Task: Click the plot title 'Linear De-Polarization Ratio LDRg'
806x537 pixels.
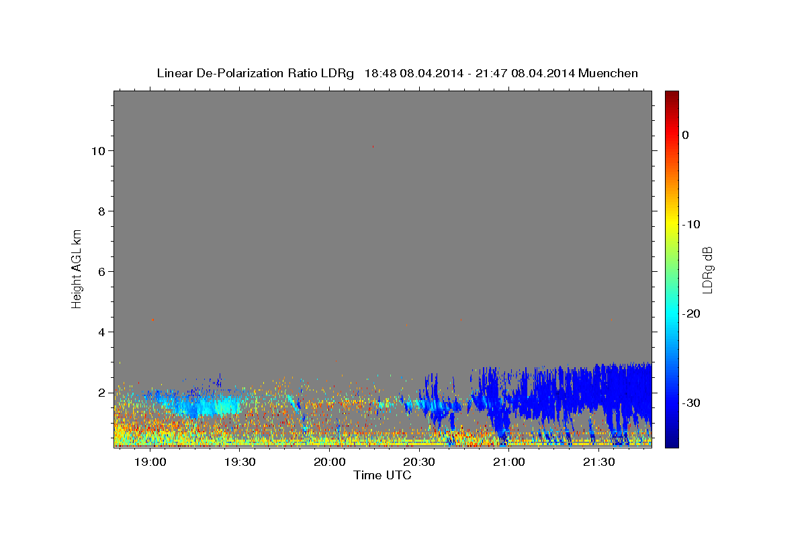Action: pos(255,73)
